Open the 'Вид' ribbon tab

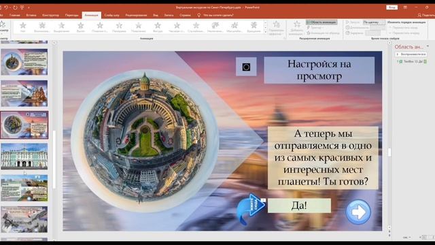[x=156, y=15]
